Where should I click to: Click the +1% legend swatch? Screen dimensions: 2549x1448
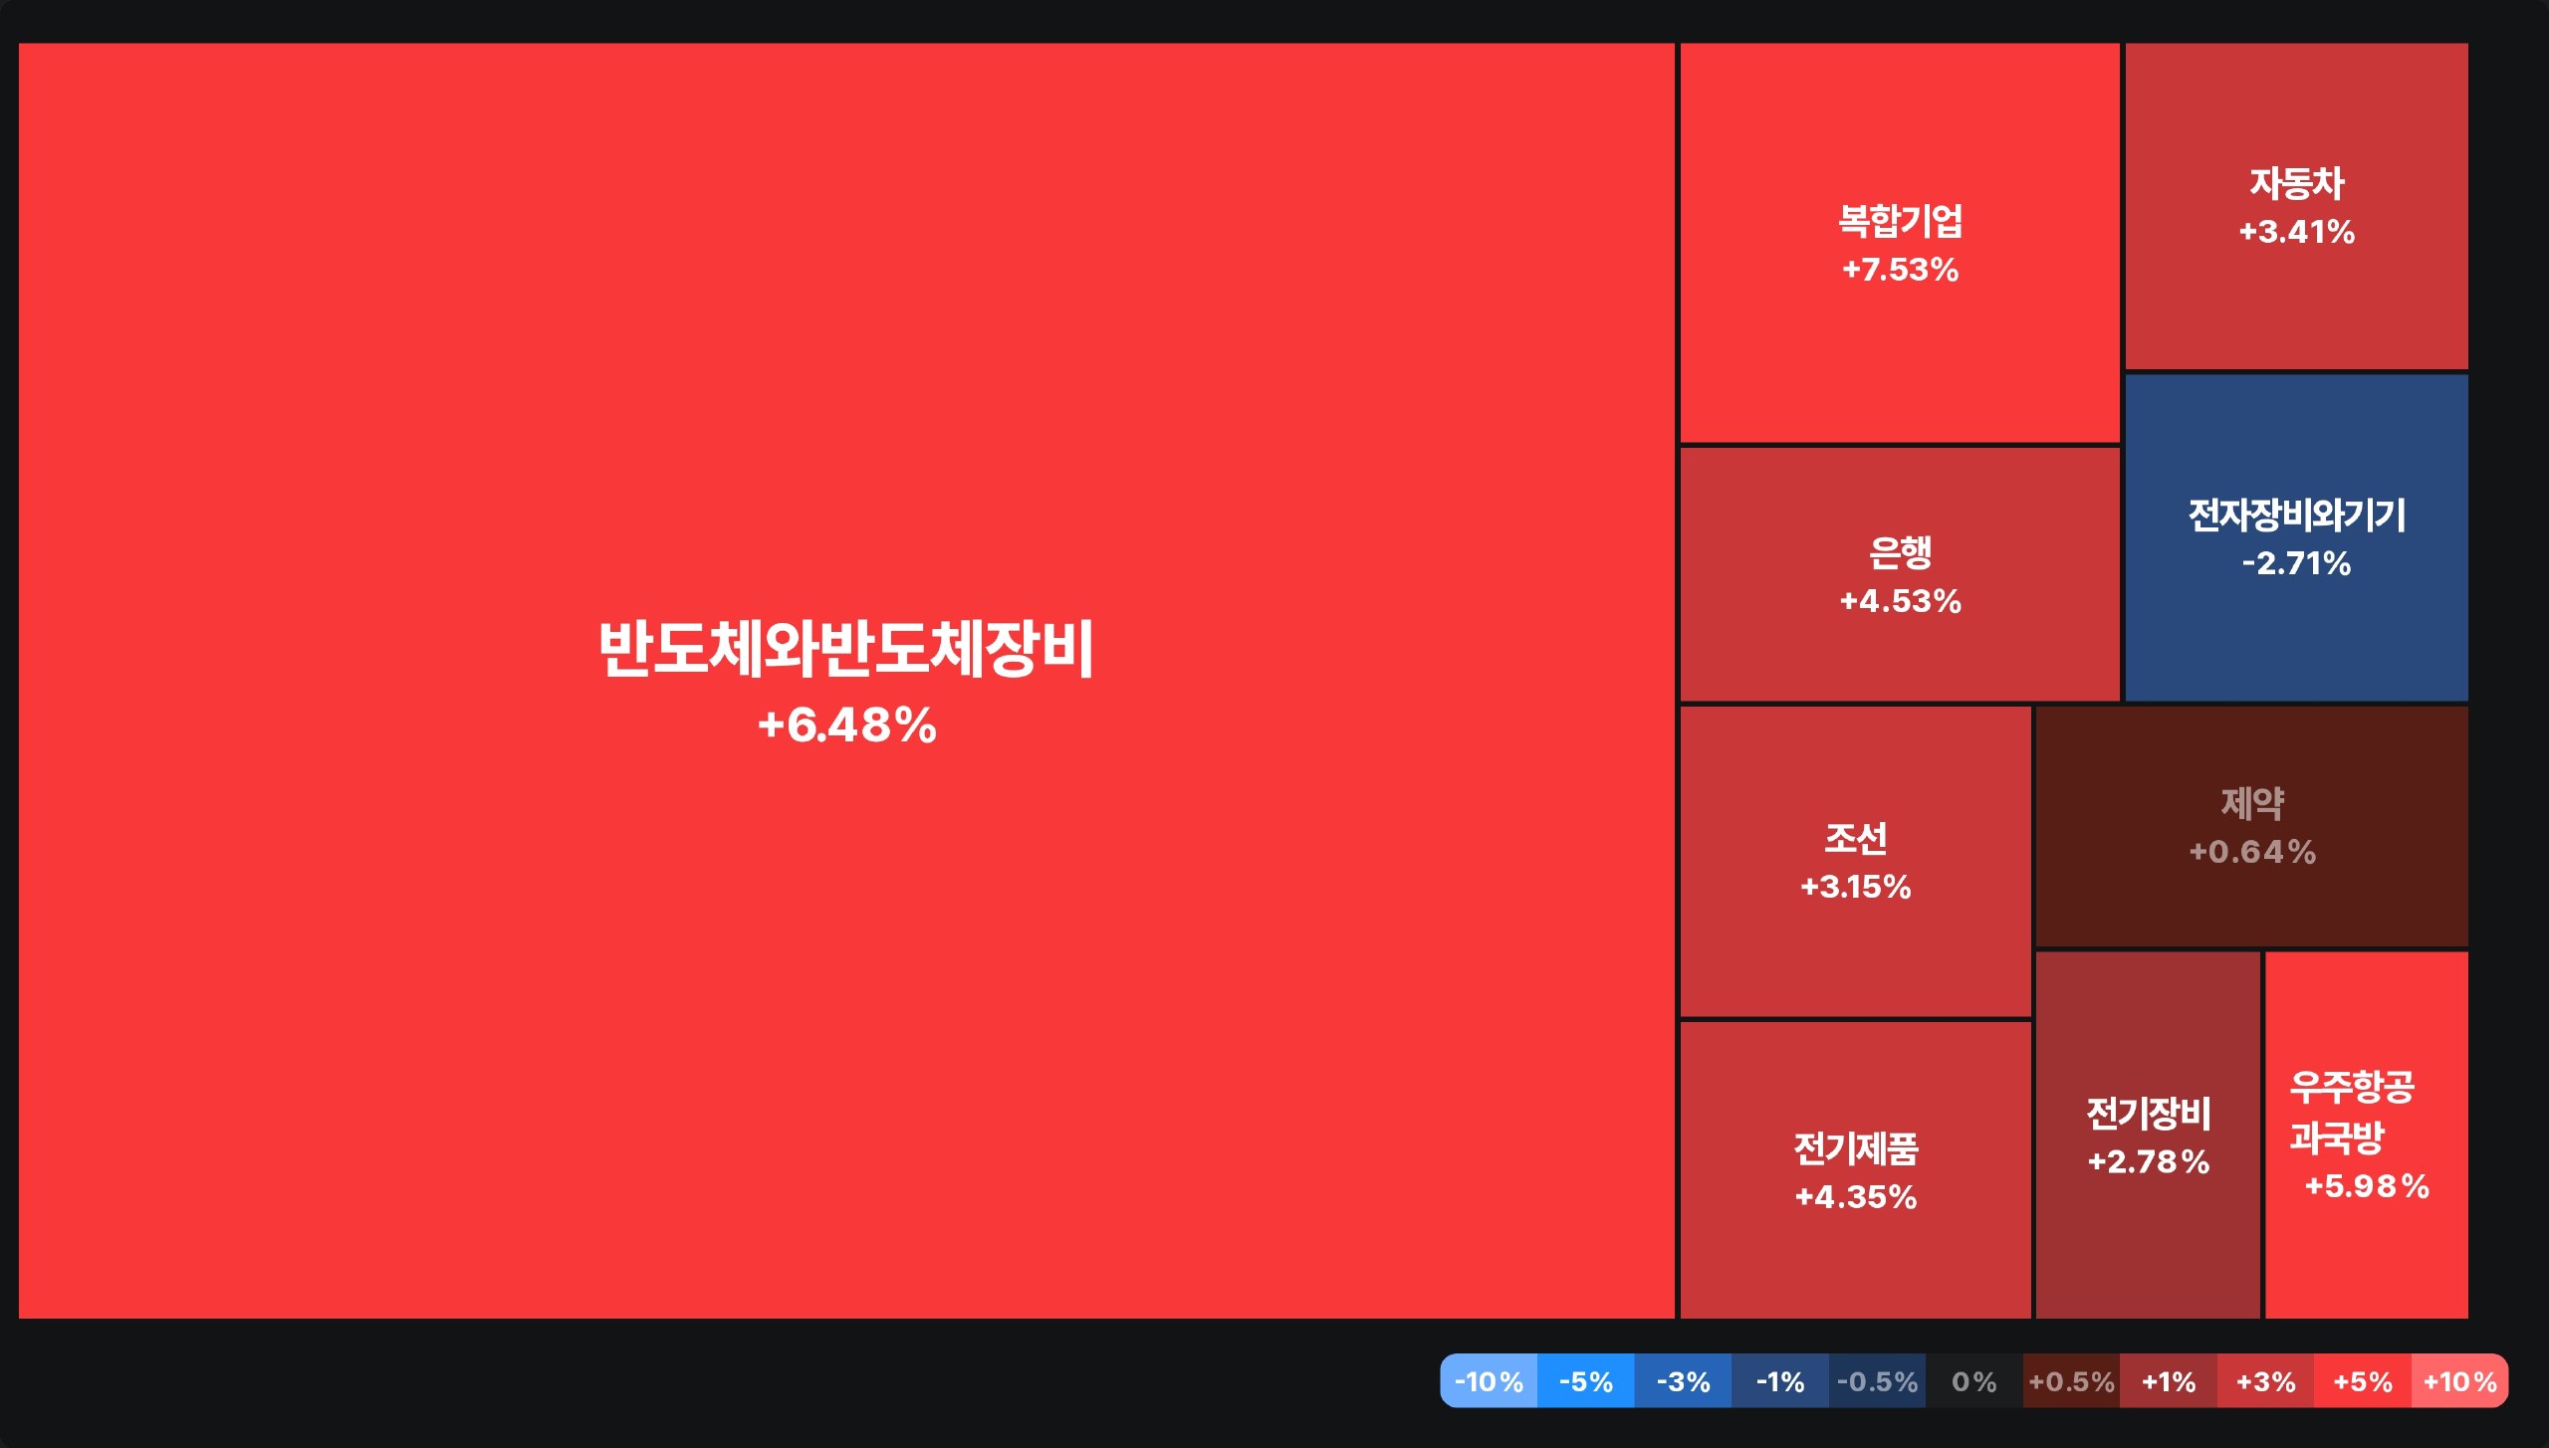click(2169, 1380)
